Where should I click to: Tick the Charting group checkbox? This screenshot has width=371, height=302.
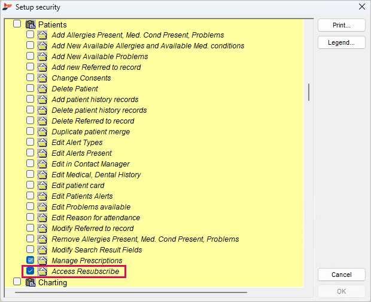pyautogui.click(x=17, y=282)
